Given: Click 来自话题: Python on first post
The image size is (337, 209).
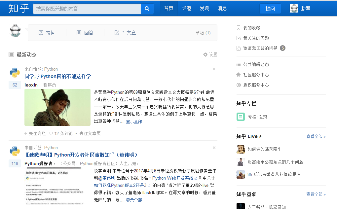Looking at the screenshot, I should coord(41,69).
